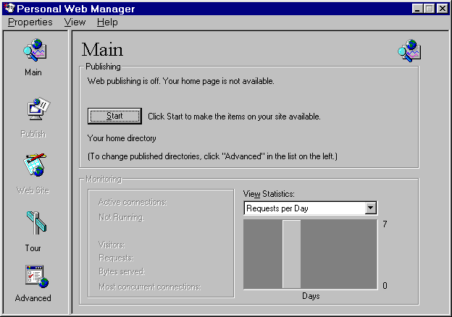The width and height of the screenshot is (452, 317).
Task: Click "Click Start to make the items" hint
Action: [234, 117]
